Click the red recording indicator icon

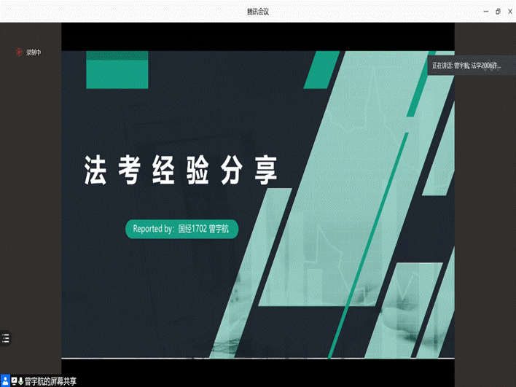click(x=20, y=52)
